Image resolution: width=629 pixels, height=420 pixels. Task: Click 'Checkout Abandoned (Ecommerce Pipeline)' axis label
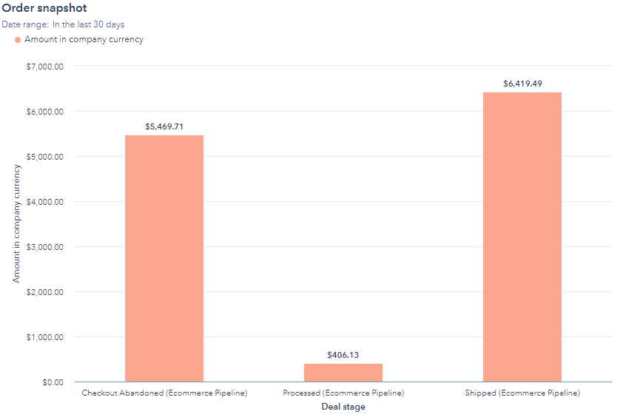pyautogui.click(x=164, y=393)
